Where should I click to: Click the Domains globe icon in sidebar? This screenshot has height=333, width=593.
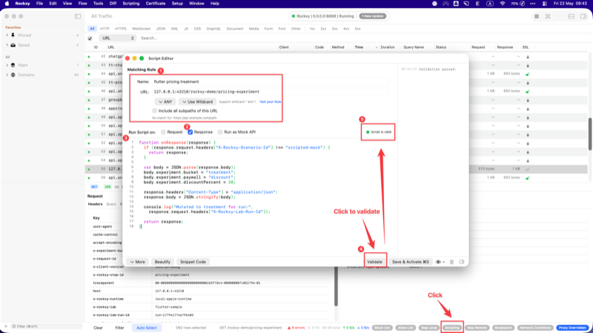pyautogui.click(x=13, y=75)
